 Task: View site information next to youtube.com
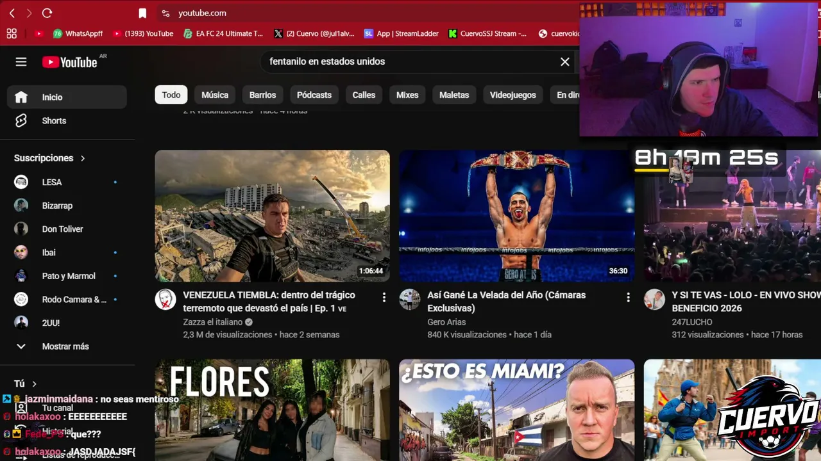165,13
